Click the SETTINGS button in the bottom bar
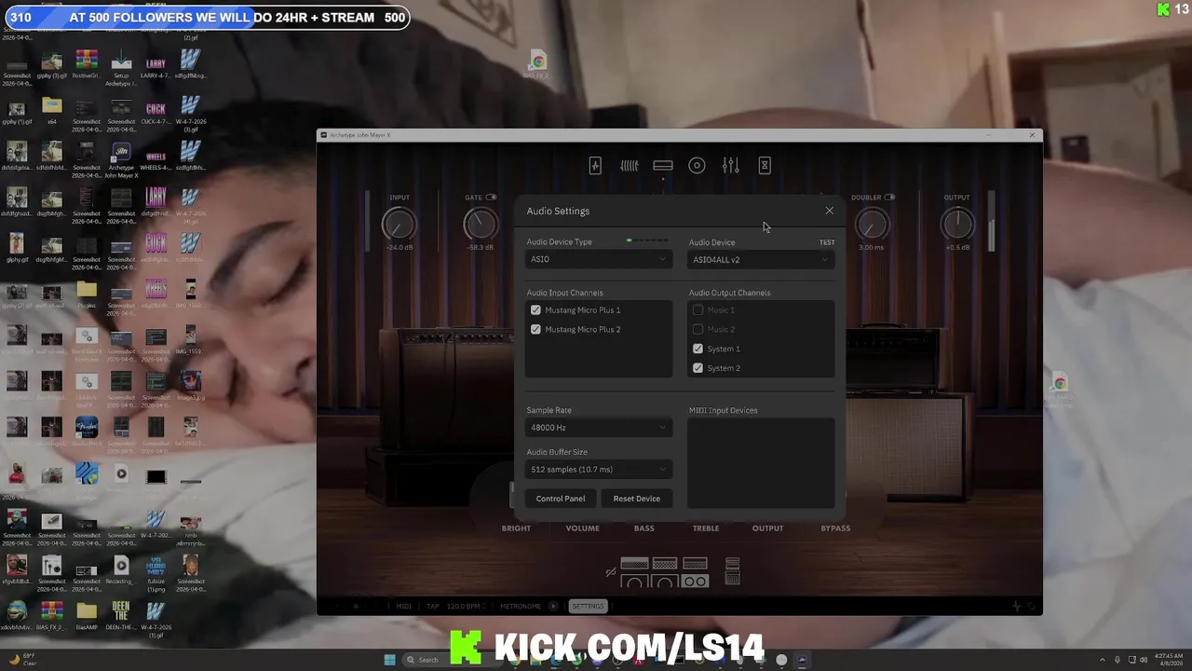The image size is (1192, 671). (588, 607)
